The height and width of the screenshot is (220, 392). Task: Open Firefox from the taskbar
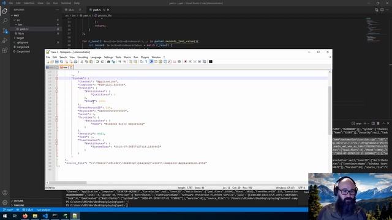[x=25, y=216]
